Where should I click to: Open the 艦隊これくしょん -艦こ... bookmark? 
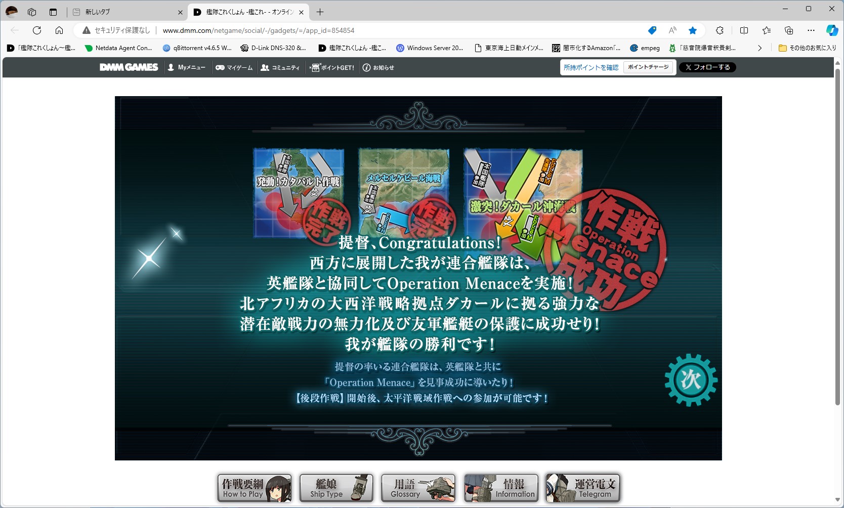click(x=352, y=48)
